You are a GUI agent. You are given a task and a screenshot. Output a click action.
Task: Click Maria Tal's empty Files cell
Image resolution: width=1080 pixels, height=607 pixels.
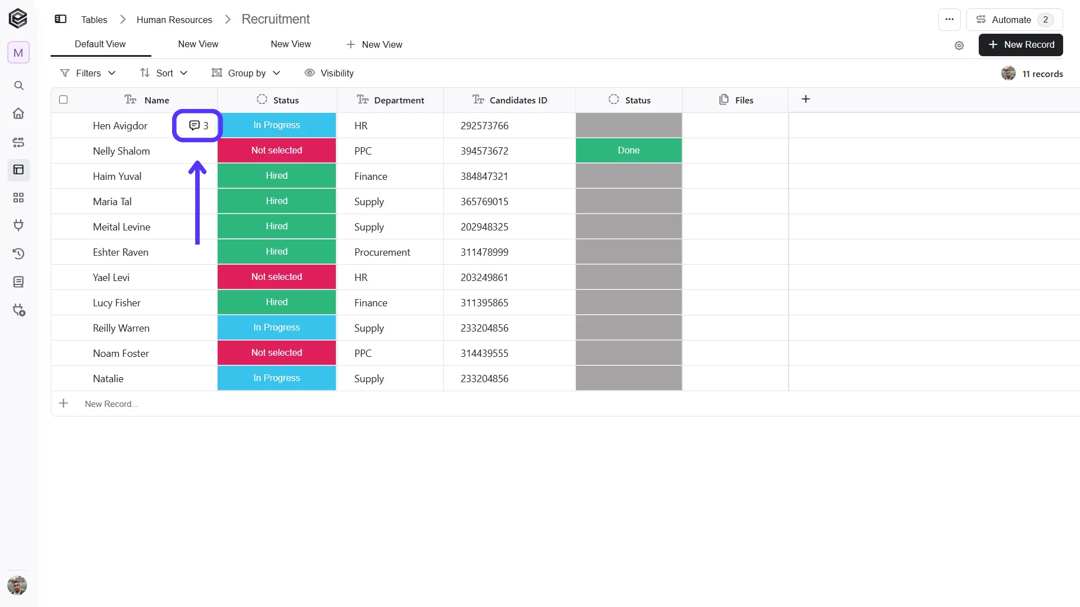(736, 201)
